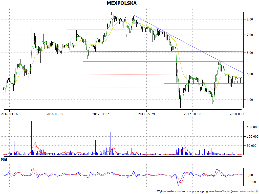
Task: Click the 8,00 price axis label
Action: click(250, 19)
